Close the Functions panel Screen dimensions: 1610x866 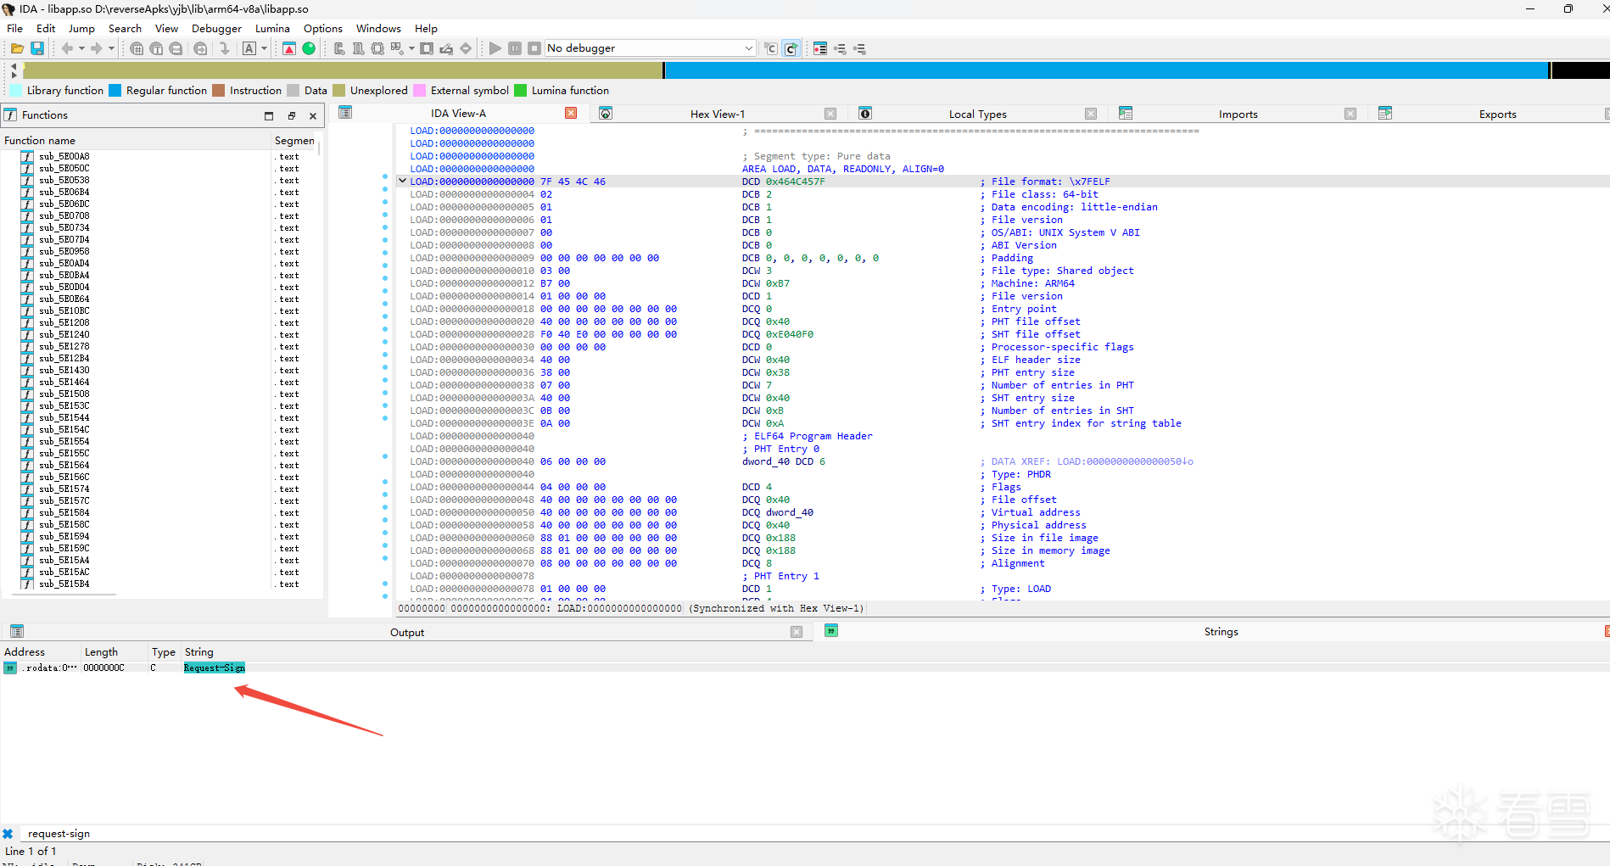tap(313, 116)
